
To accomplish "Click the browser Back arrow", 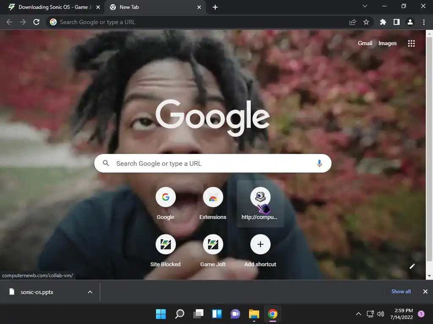I will tap(9, 22).
